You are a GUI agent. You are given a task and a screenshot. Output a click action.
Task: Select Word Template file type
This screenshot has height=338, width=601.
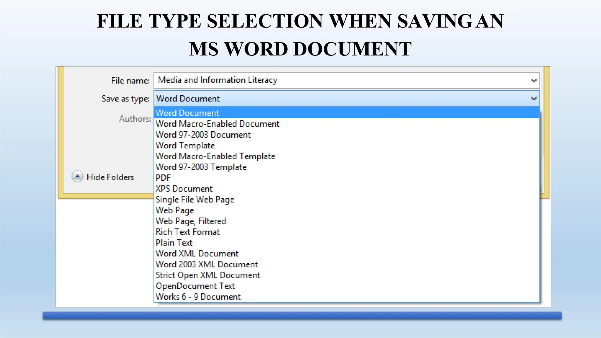tap(347, 146)
